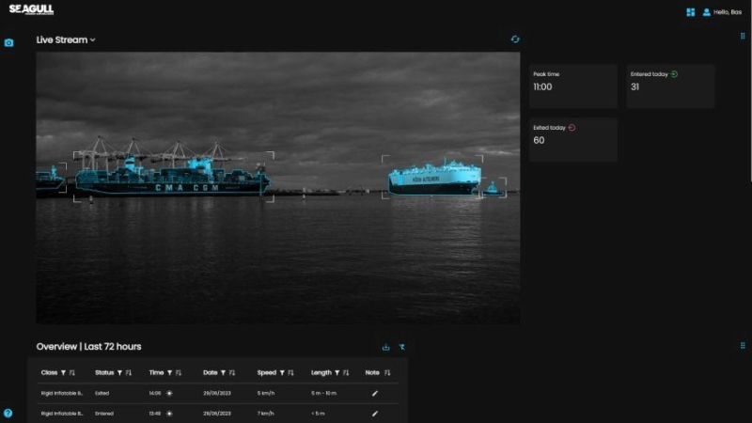The width and height of the screenshot is (752, 423).
Task: Select the detected CMA CGM container ship
Action: [174, 177]
